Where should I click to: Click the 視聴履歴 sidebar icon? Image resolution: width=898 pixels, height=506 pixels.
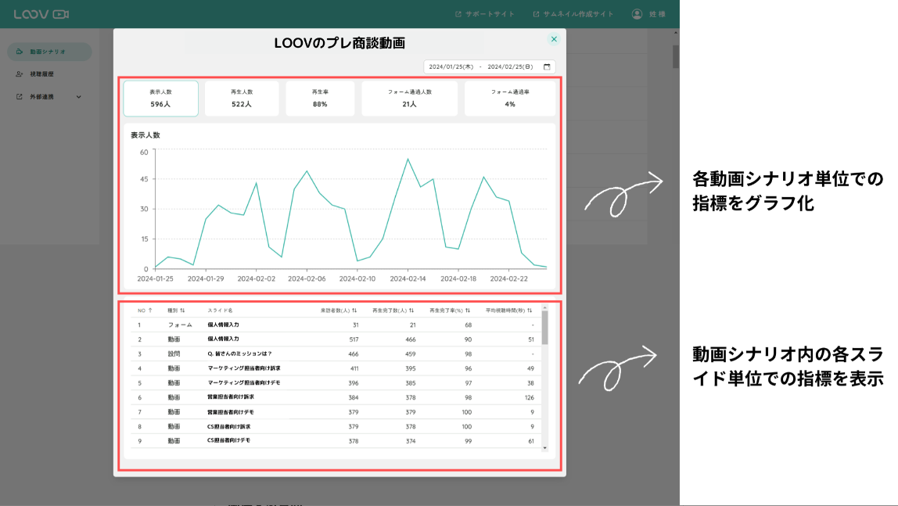click(x=20, y=74)
